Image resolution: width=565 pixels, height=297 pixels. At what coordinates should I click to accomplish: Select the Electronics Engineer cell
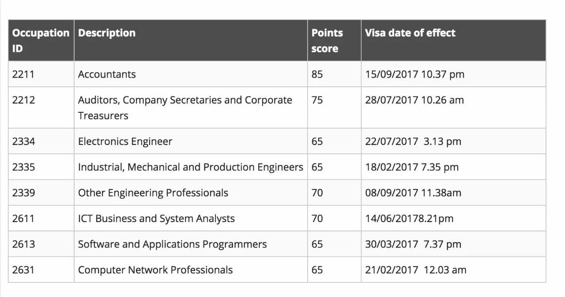click(x=191, y=141)
